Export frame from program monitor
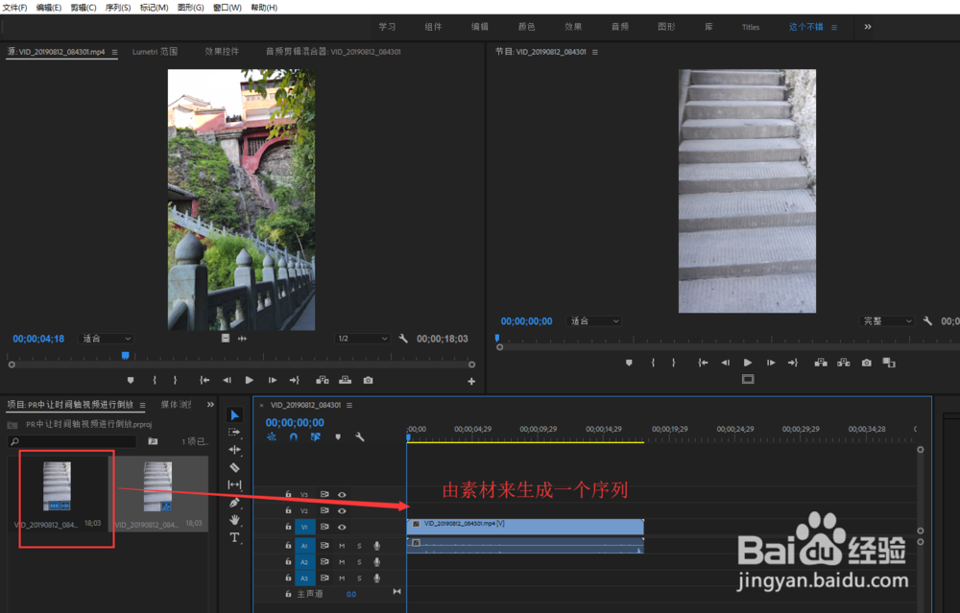960x613 pixels. (x=866, y=363)
